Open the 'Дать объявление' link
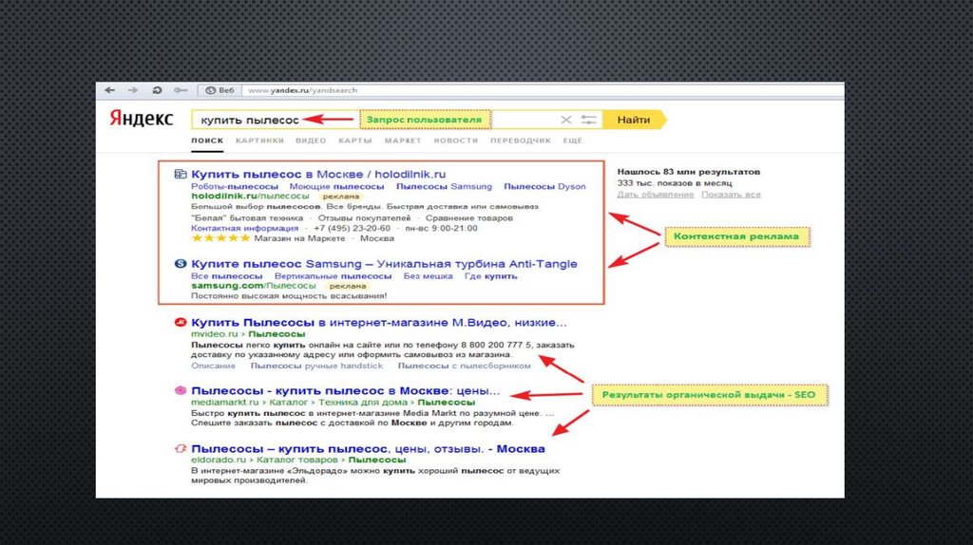Image resolution: width=973 pixels, height=545 pixels. (655, 195)
